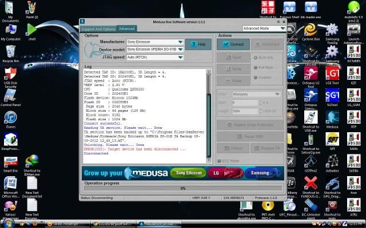Click the 'Firmware: 1.1.0' status bar entry
This screenshot has height=228, width=366.
[x=266, y=198]
